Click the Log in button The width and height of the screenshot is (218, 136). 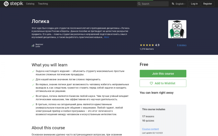pyautogui.click(x=194, y=4)
